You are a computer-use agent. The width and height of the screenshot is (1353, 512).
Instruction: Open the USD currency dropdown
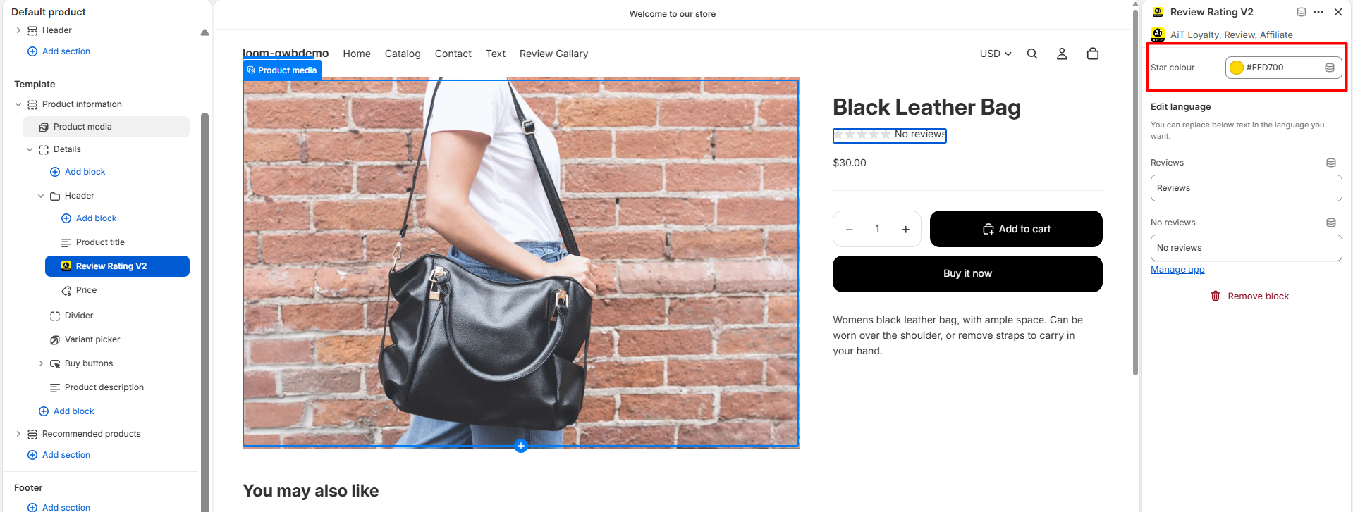(x=996, y=54)
